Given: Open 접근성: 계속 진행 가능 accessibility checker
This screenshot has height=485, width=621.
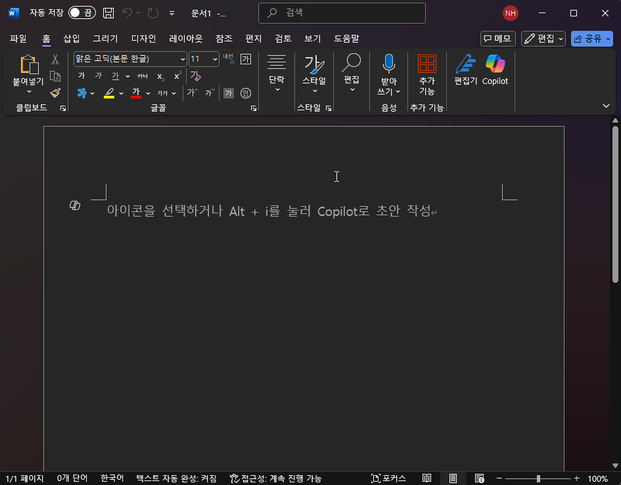Looking at the screenshot, I should 275,478.
